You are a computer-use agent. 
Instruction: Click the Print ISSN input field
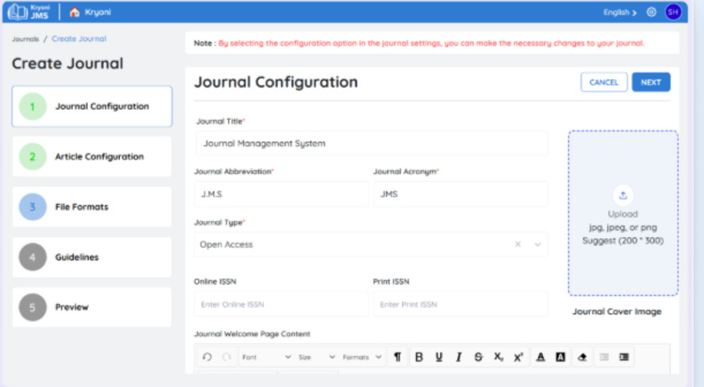460,304
